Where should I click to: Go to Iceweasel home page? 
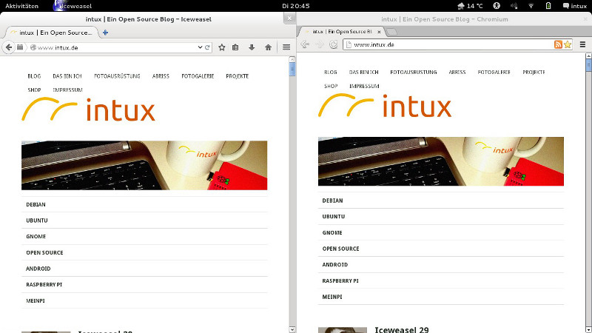coord(268,47)
